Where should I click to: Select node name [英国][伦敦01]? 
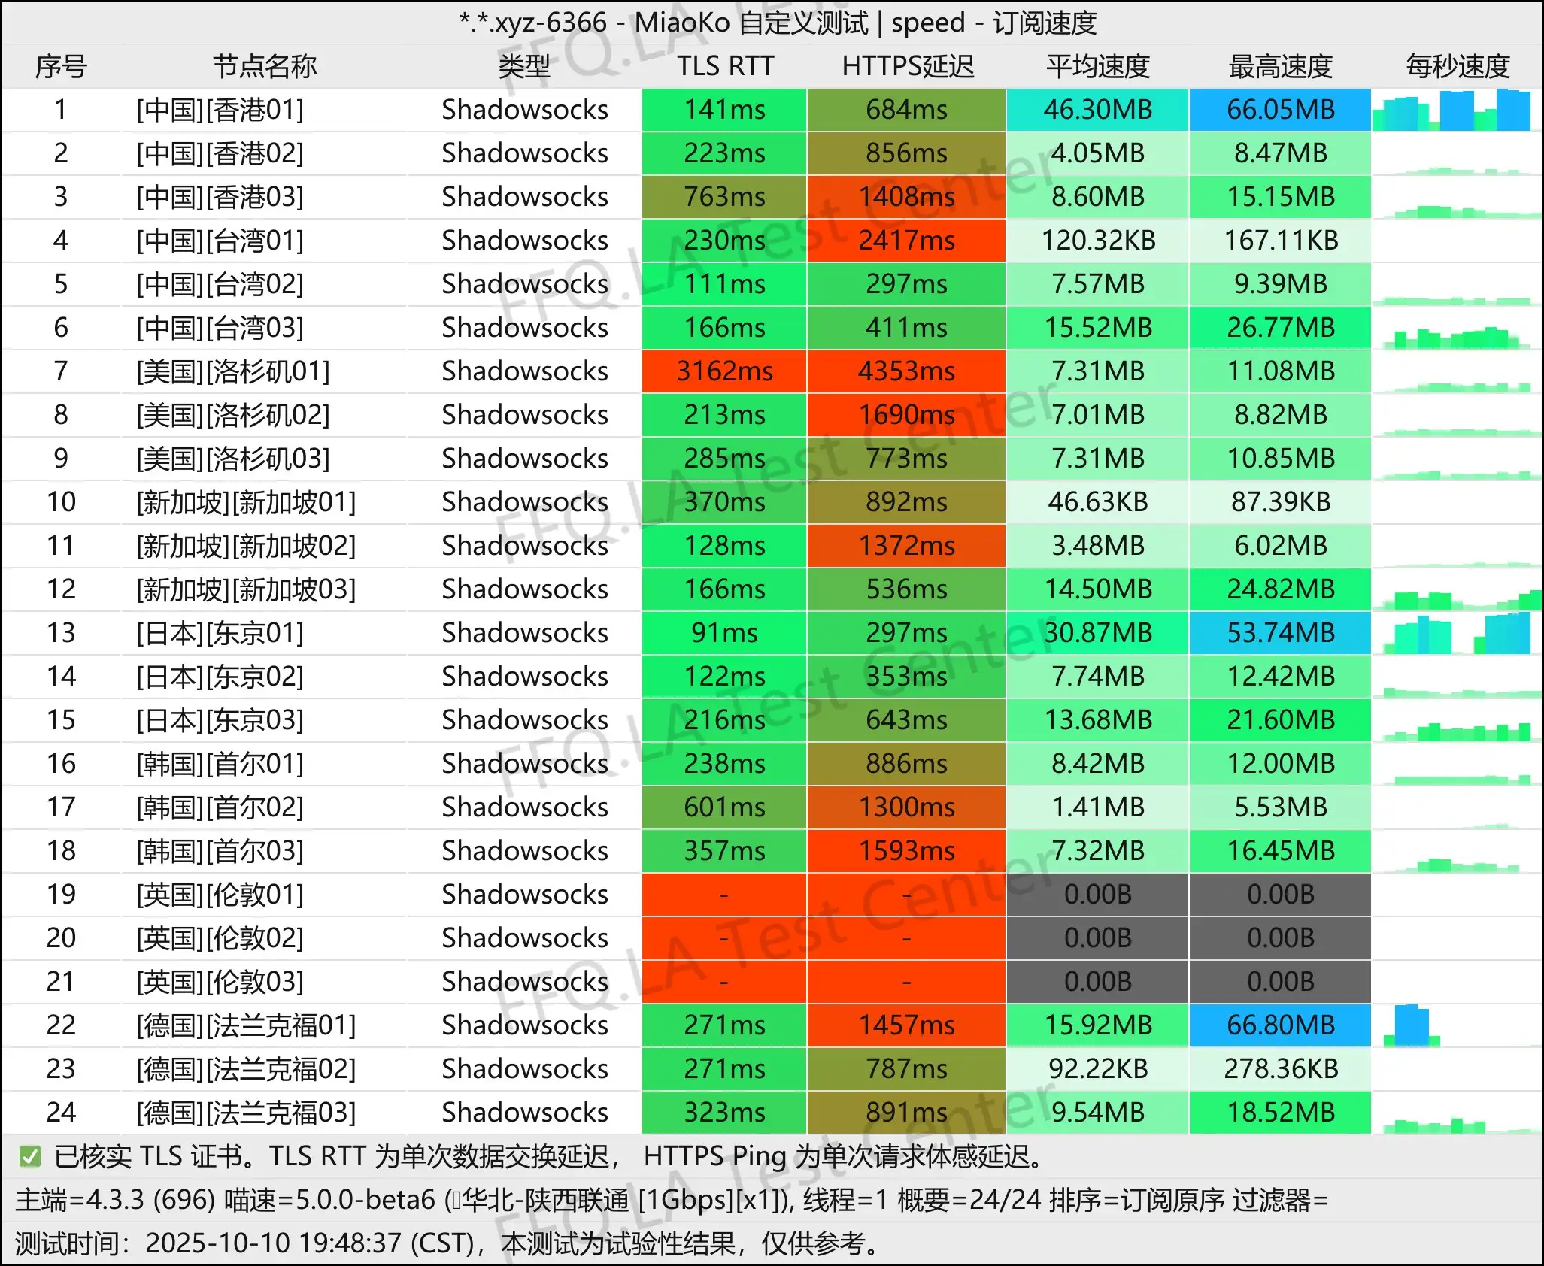pyautogui.click(x=220, y=895)
